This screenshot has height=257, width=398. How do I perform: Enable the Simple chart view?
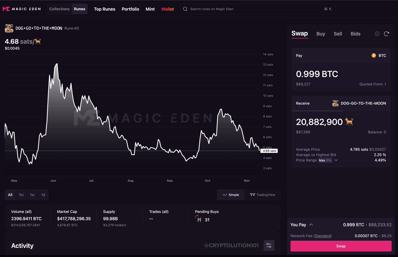point(231,195)
